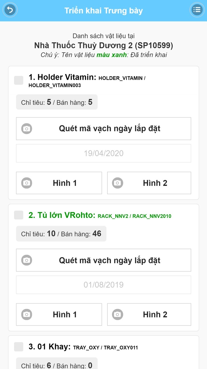
Task: Tap camera icon on Tủ lớn VRohto Hình 2
Action: point(117,314)
